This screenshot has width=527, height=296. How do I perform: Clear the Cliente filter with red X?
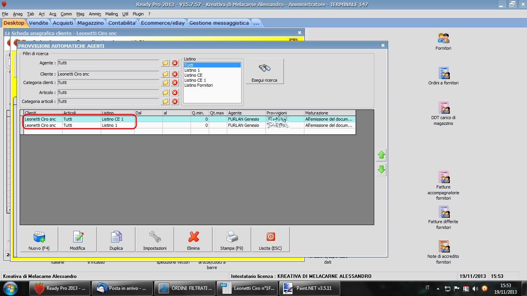coord(175,74)
